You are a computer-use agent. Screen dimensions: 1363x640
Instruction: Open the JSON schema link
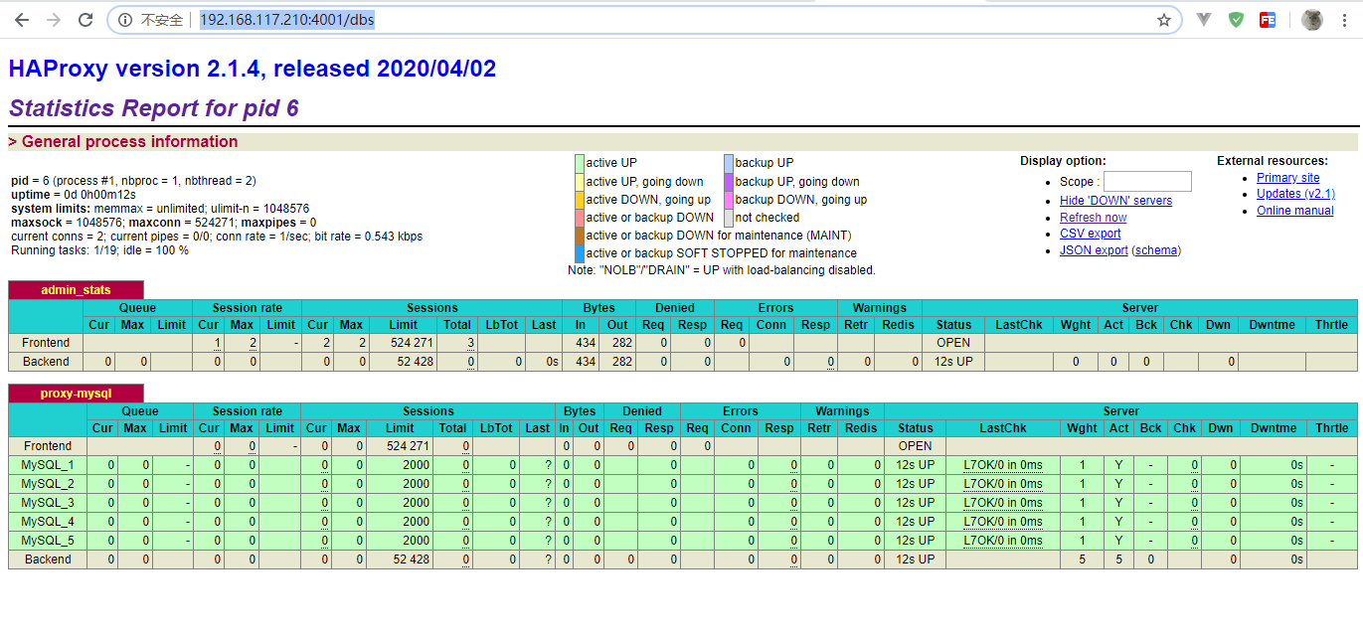click(1156, 250)
